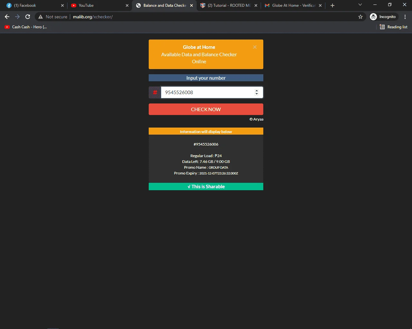Image resolution: width=412 pixels, height=329 pixels.
Task: Reload the current page
Action: tap(28, 17)
